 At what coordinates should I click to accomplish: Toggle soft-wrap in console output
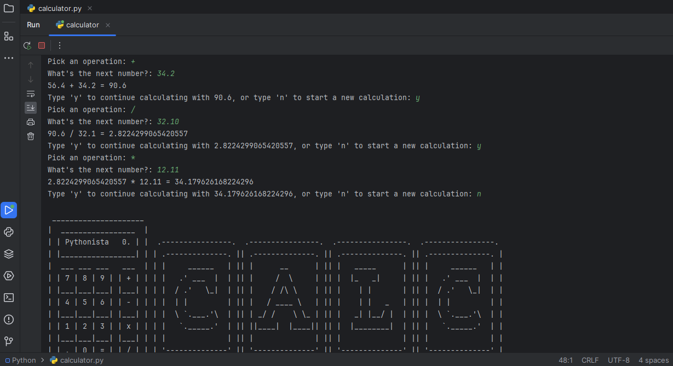click(31, 94)
